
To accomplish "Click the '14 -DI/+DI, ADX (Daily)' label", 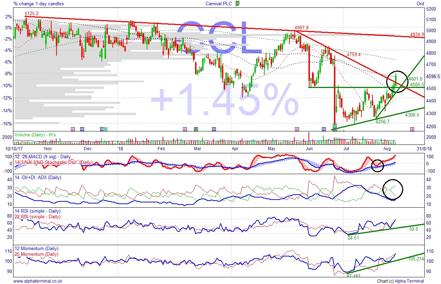I will [37, 177].
